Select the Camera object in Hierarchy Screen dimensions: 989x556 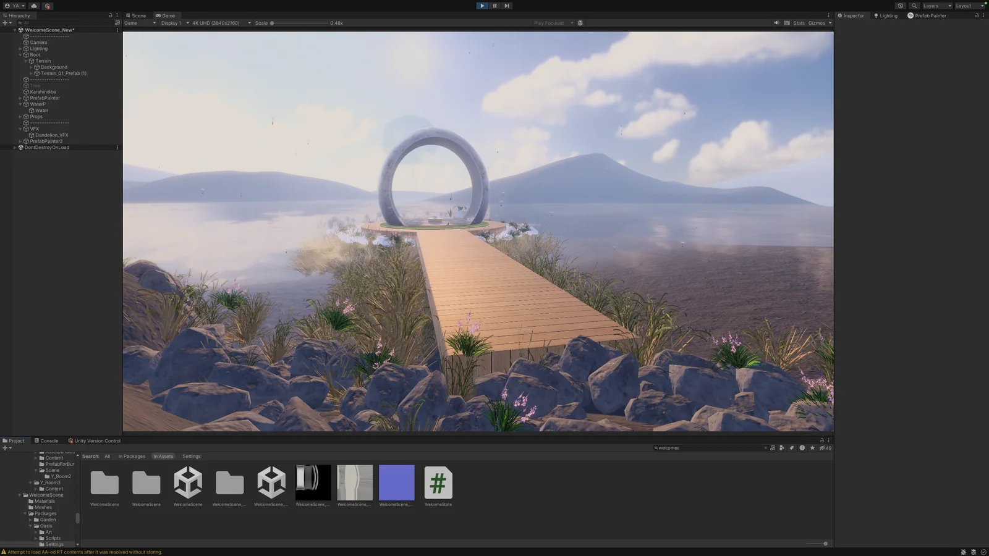click(x=38, y=42)
